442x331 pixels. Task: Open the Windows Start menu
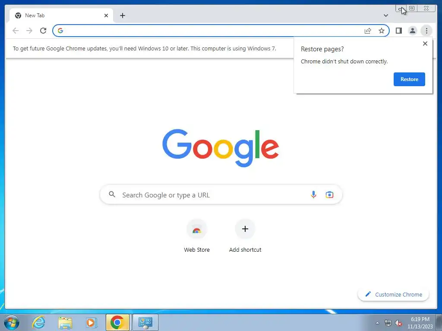point(12,322)
